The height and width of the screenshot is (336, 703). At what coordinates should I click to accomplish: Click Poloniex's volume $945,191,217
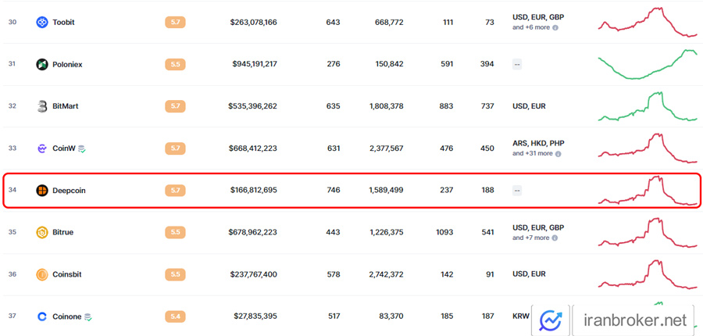click(255, 64)
